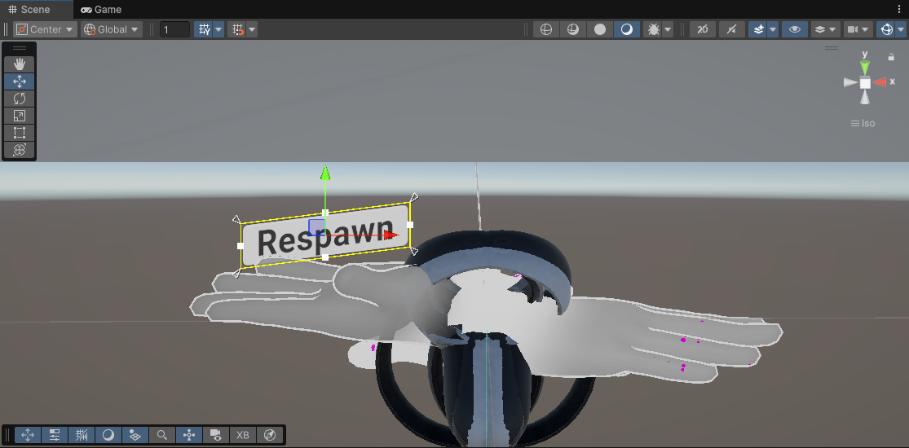Open the overlay layers menu dropdown

(x=826, y=29)
